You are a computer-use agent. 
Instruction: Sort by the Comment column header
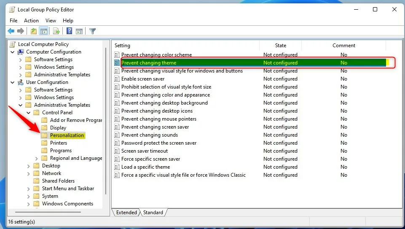point(344,46)
